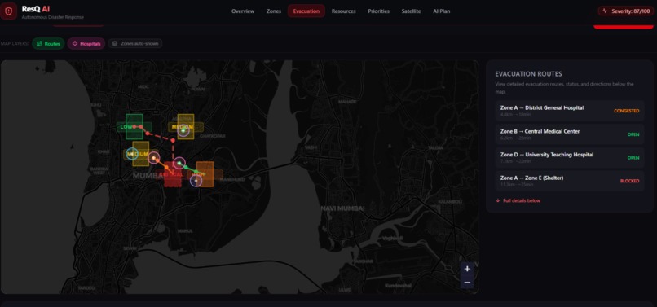Click the NAVI MUMBAI map label

pyautogui.click(x=342, y=208)
